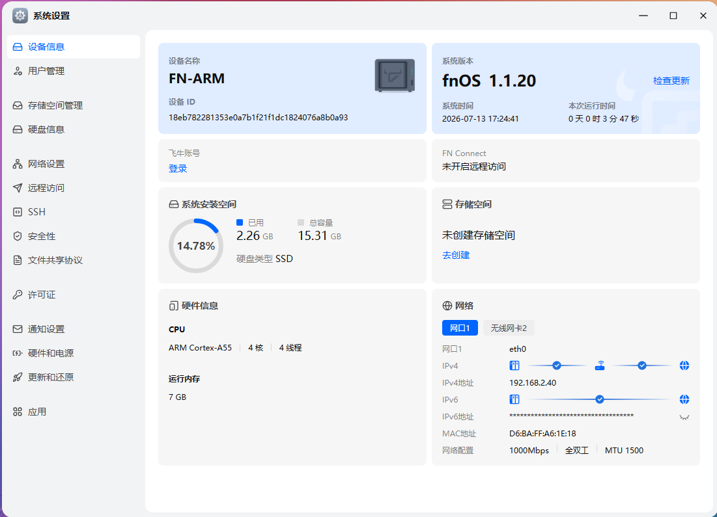Click the 用户管理 person icon
This screenshot has height=517, width=717.
coord(18,71)
